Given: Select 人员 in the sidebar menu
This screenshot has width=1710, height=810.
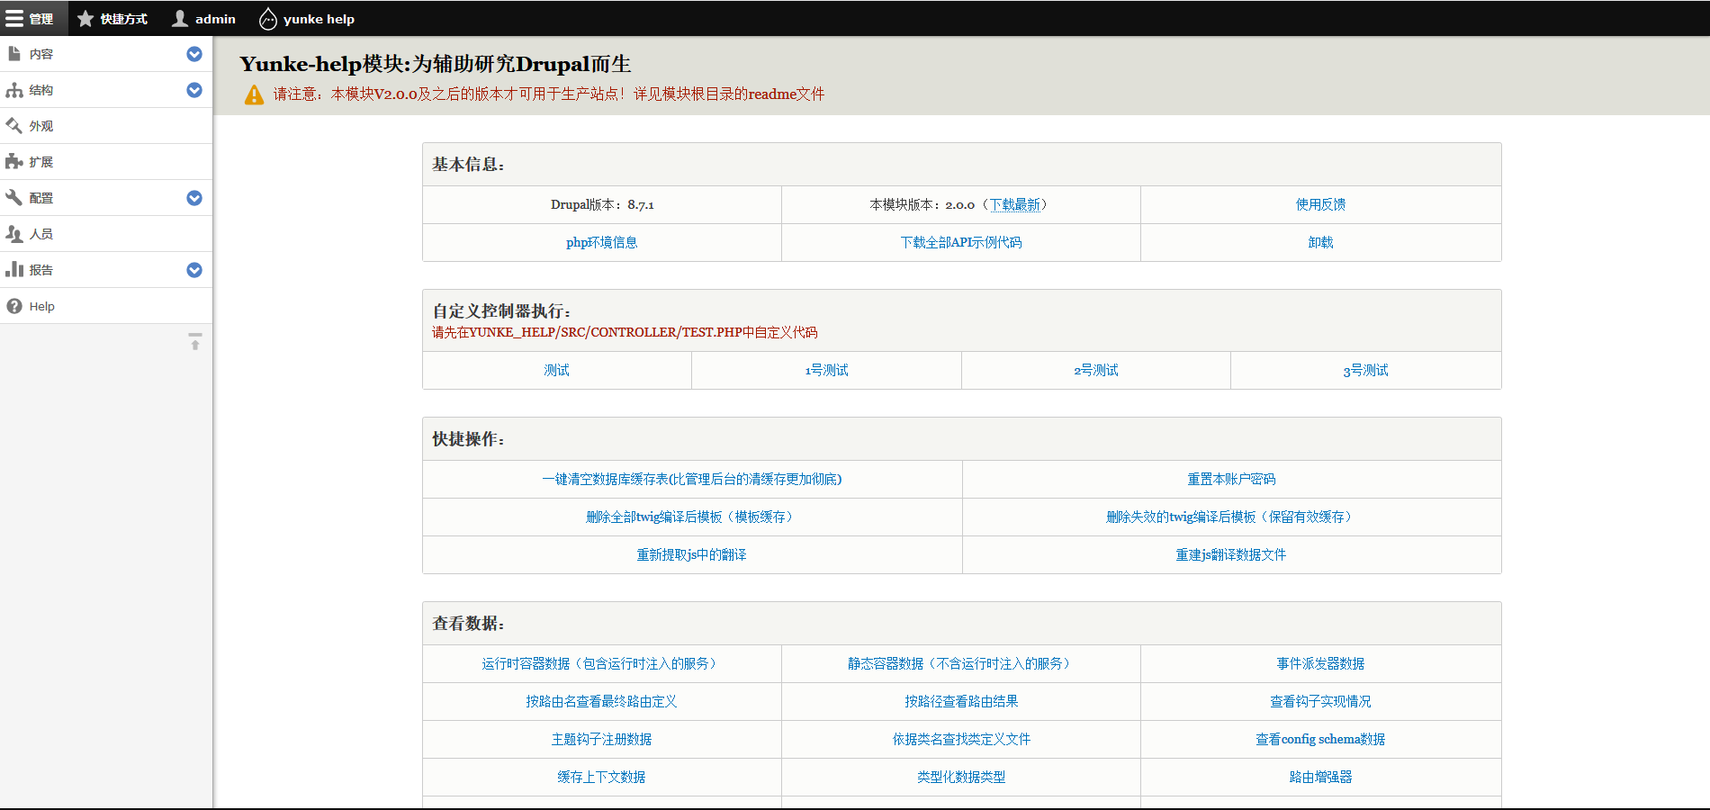Looking at the screenshot, I should click(106, 234).
